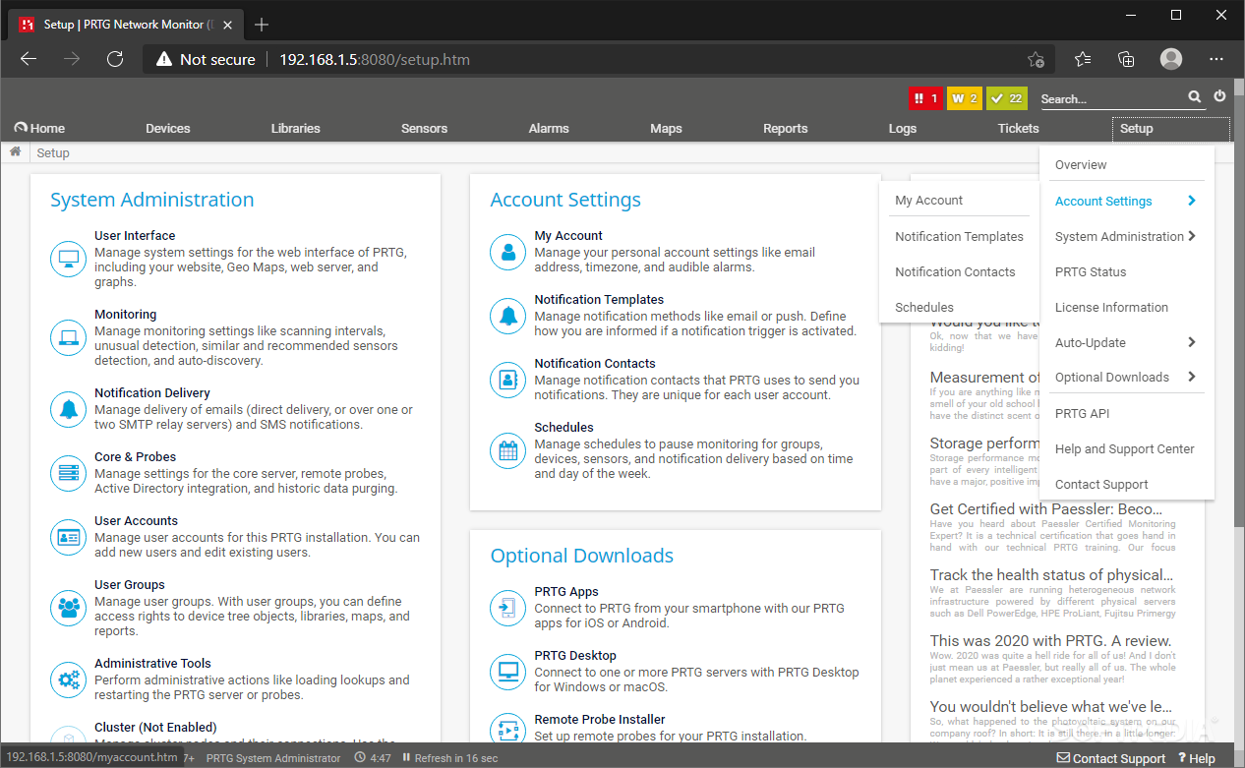Click the Notification Templates bell icon

tap(508, 316)
